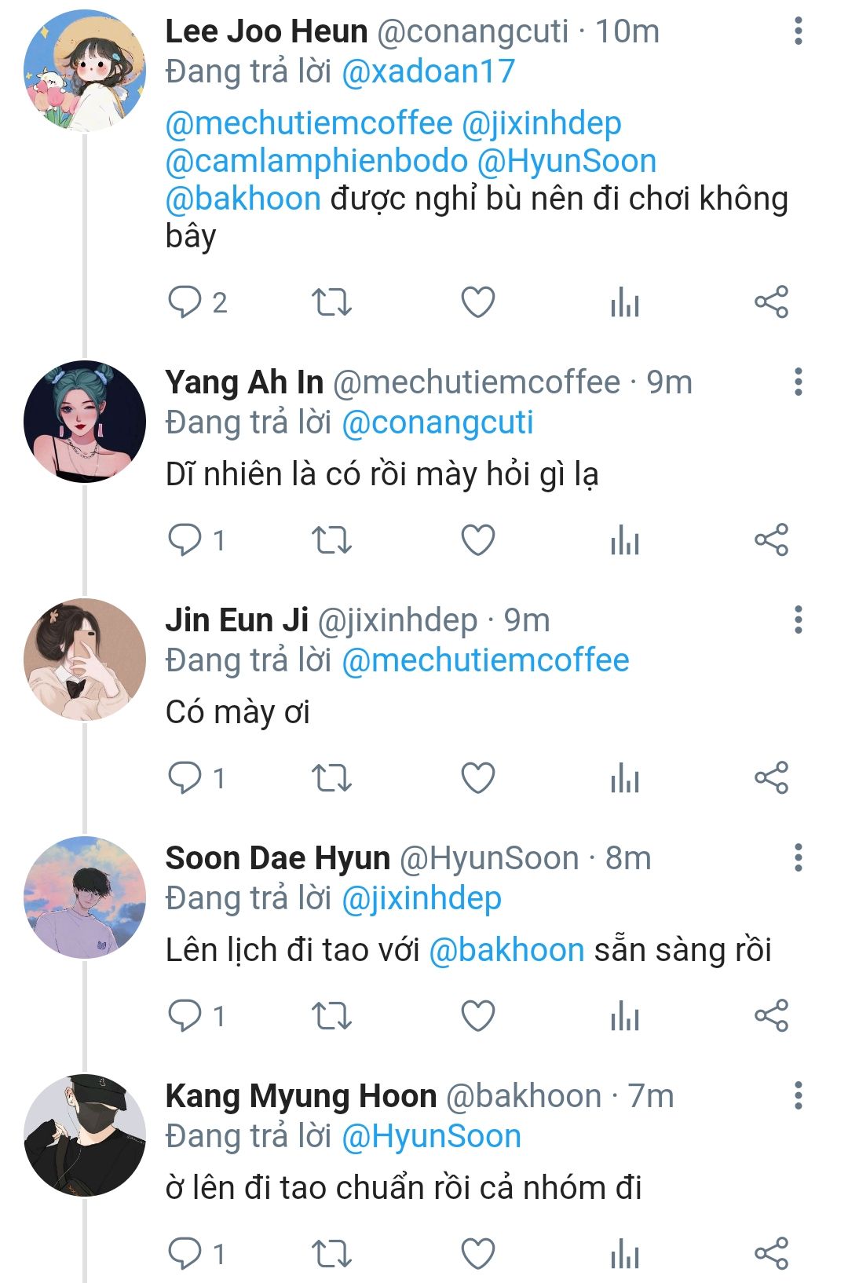
Task: Open more options for Lee Joo Heun's tweet
Action: [798, 31]
